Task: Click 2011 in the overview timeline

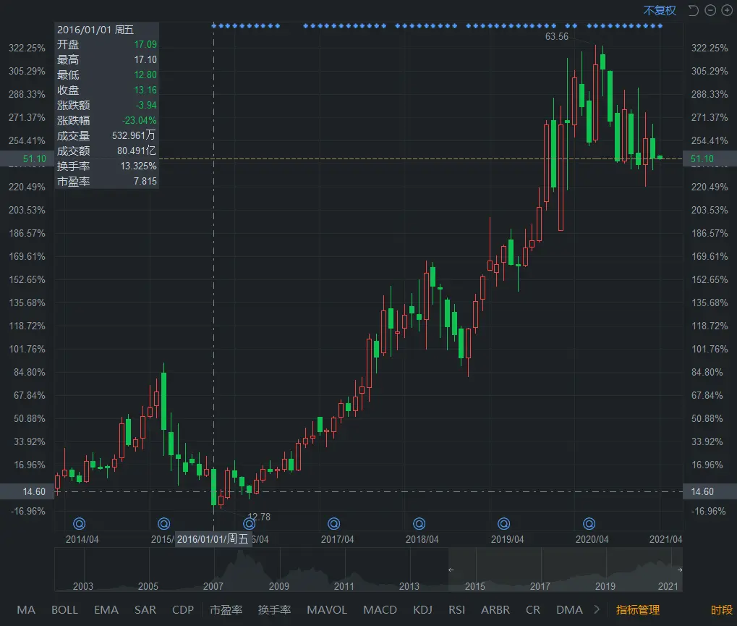Action: [x=344, y=586]
